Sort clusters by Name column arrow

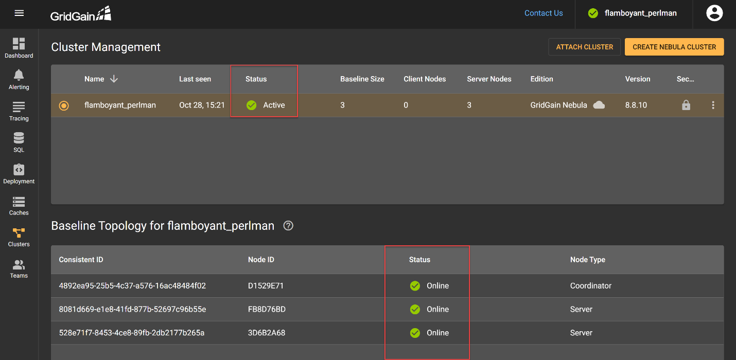114,79
